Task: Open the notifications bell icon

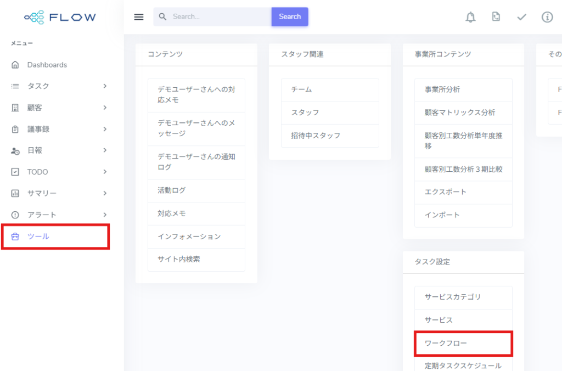Action: 470,17
